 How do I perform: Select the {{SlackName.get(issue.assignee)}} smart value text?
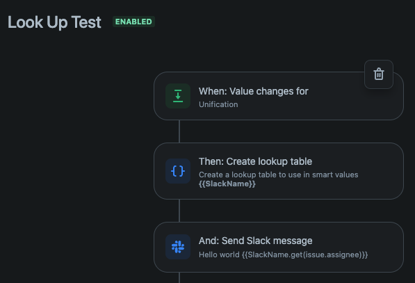[x=304, y=254]
